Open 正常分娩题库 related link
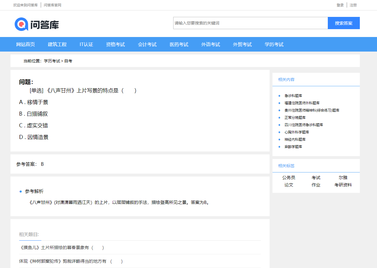The width and height of the screenshot is (377, 268). coord(295,117)
